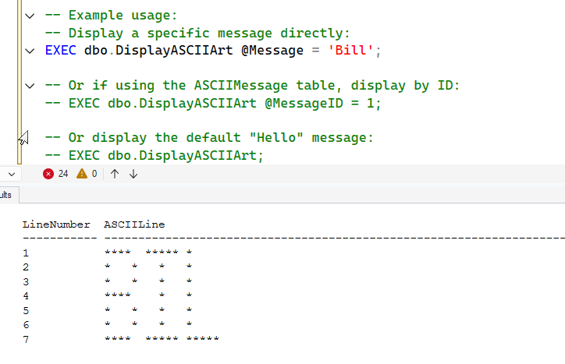Select result row with LineNumber 7
565x364 pixels.
[26, 338]
